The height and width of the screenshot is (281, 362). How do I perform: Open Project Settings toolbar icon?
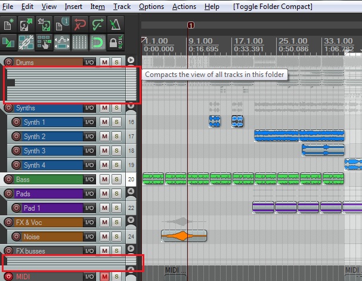coord(62,24)
